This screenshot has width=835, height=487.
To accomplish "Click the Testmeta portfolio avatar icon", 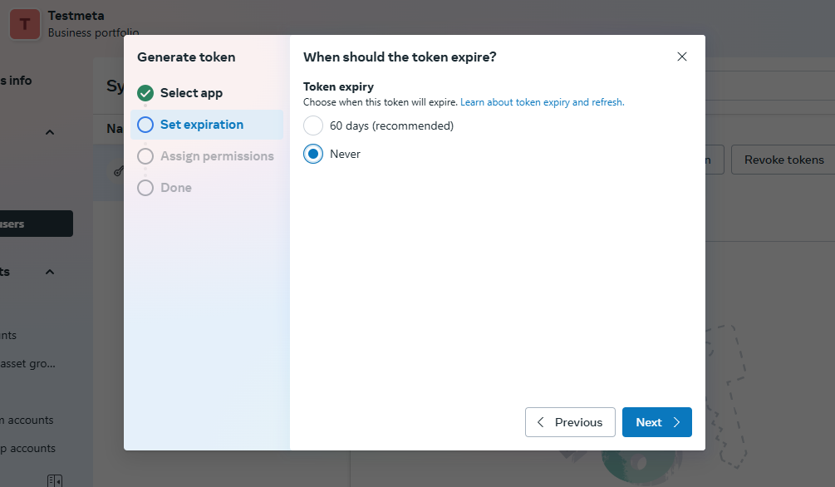I will coord(24,24).
